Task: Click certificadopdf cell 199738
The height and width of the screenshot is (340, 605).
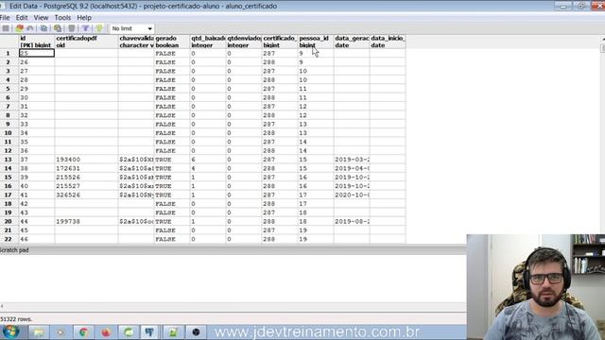Action: tap(86, 222)
